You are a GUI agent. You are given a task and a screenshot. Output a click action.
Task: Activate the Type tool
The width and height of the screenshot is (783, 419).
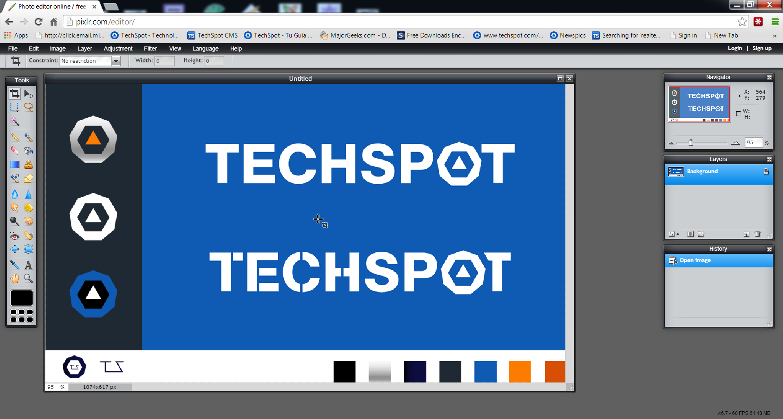click(x=29, y=265)
